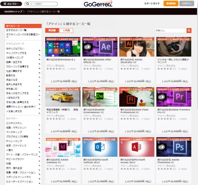The width and height of the screenshot is (198, 185).
Task: Expand arrow next to キャリアアップする
Action: (x=40, y=55)
